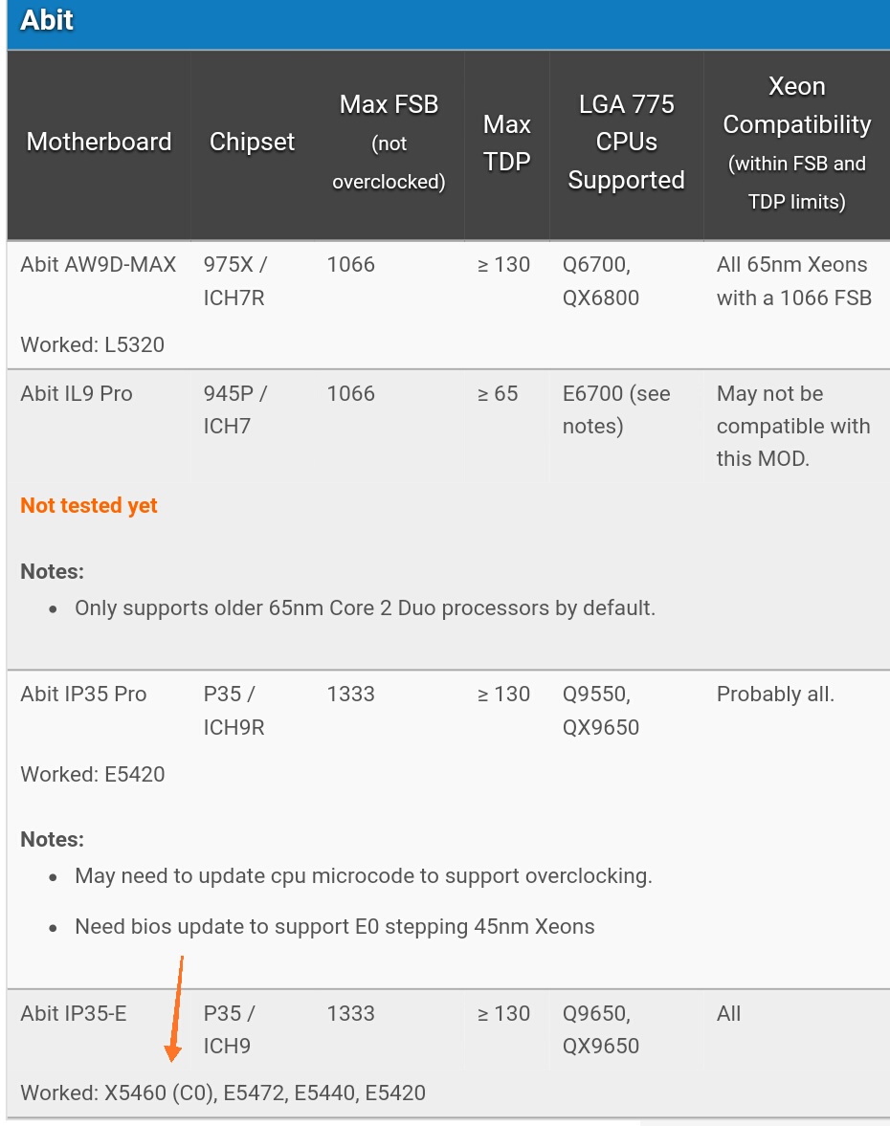Click the Chipset column header
This screenshot has height=1126, width=890.
click(252, 143)
